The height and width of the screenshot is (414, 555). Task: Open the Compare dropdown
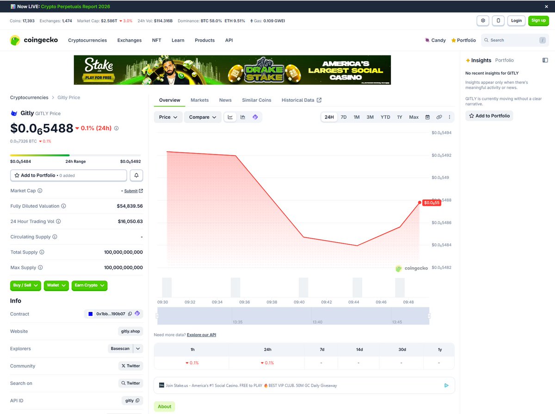(x=203, y=117)
